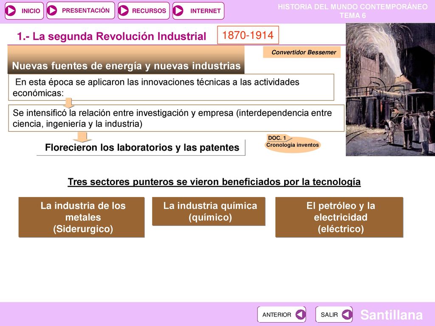435x326 pixels.
Task: Click the play arrow icon beside RECURSOS
Action: pyautogui.click(x=123, y=11)
